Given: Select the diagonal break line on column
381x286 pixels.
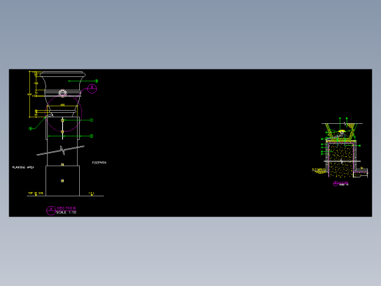Looking at the screenshot, I should click(61, 150).
